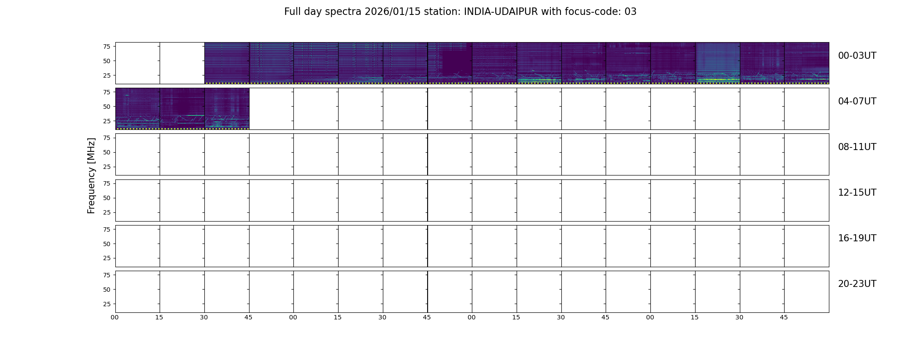Select the '16-19UT' row label

pyautogui.click(x=857, y=238)
